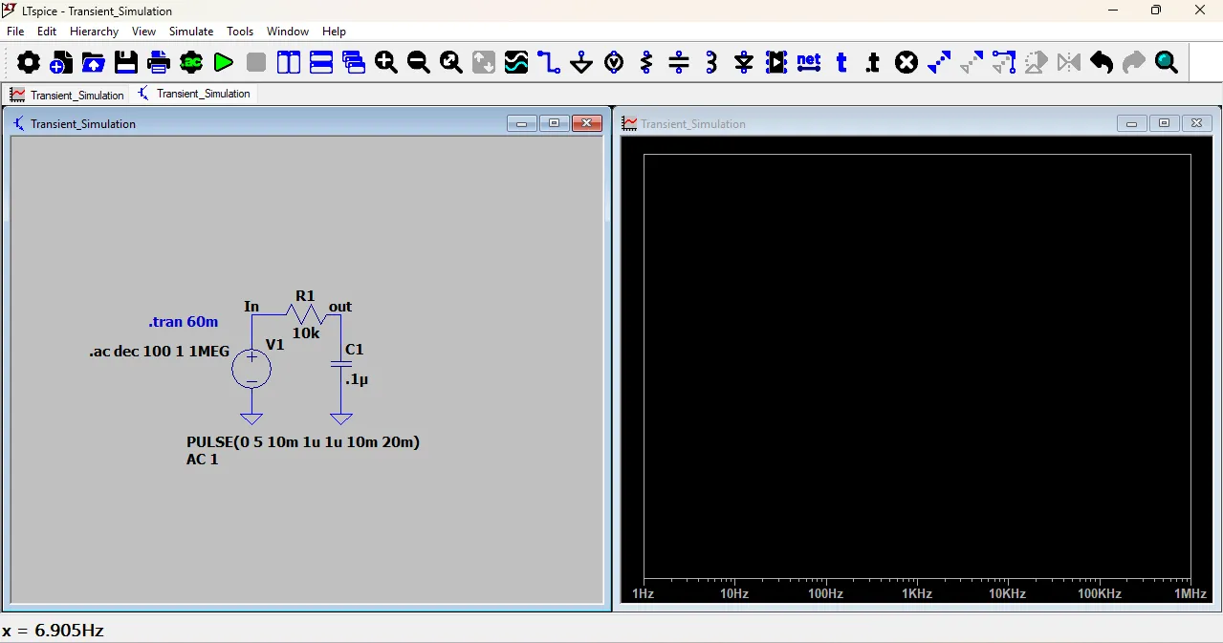
Task: Open the Settings gear in the toolbar
Action: [x=29, y=63]
